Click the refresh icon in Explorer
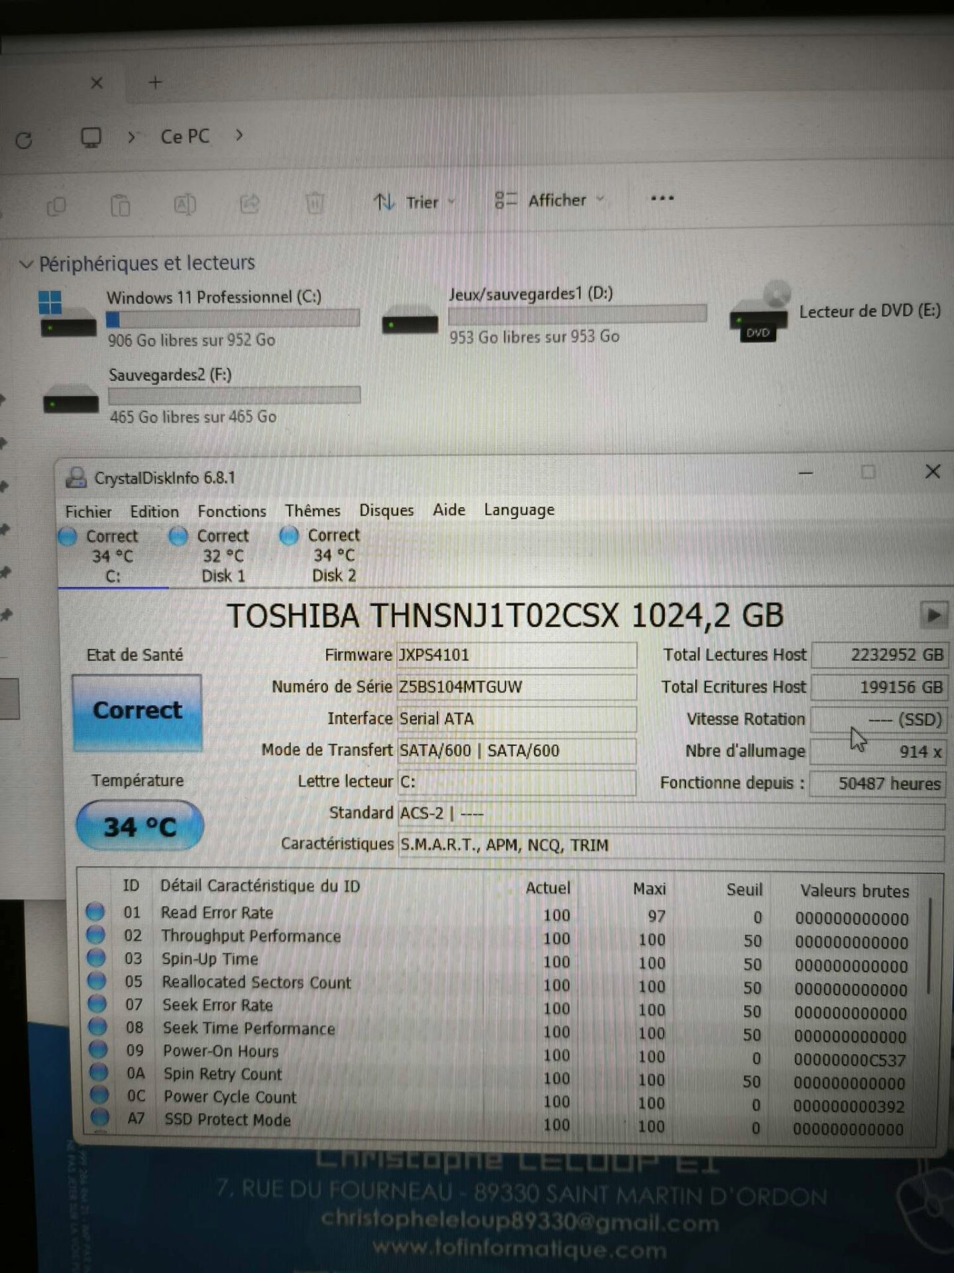 (x=24, y=141)
